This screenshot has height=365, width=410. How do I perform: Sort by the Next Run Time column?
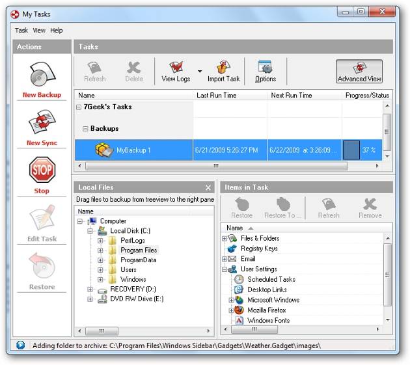[305, 96]
